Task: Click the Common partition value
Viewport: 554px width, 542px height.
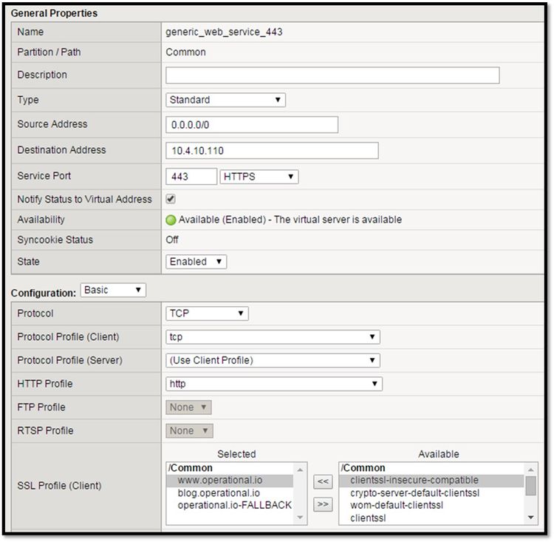Action: pyautogui.click(x=186, y=52)
